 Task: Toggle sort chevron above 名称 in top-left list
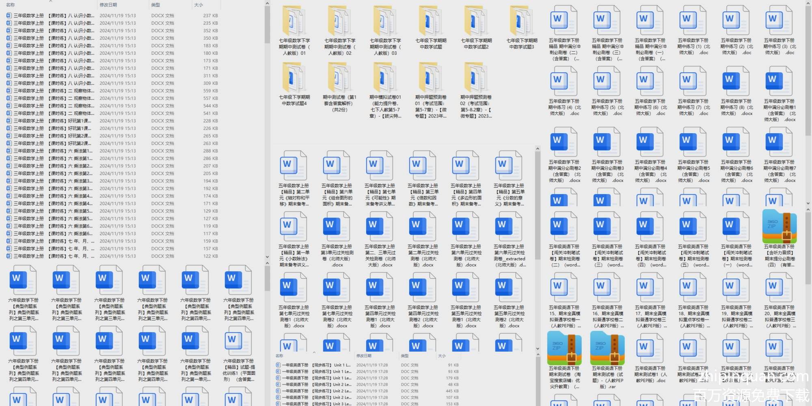tap(51, 1)
